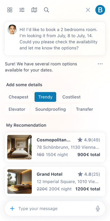Click the plus attachment icon
Screen dimensions: 110x221
click(12, 208)
